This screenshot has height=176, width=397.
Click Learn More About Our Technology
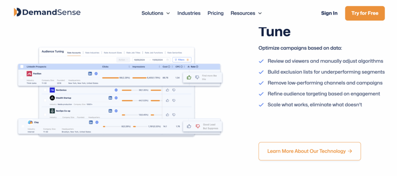(310, 151)
